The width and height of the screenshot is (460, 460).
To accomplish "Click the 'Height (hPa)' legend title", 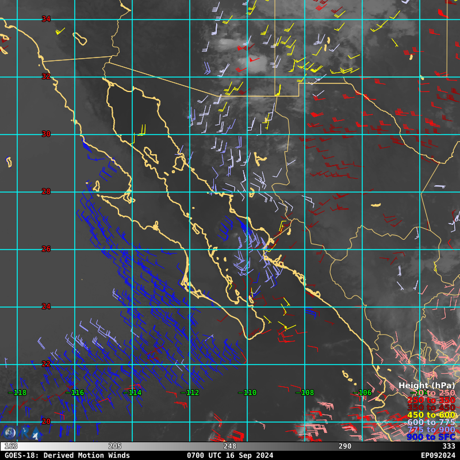I will [427, 386].
